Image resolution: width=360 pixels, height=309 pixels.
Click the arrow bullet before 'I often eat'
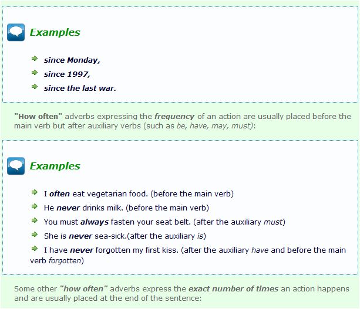36,192
